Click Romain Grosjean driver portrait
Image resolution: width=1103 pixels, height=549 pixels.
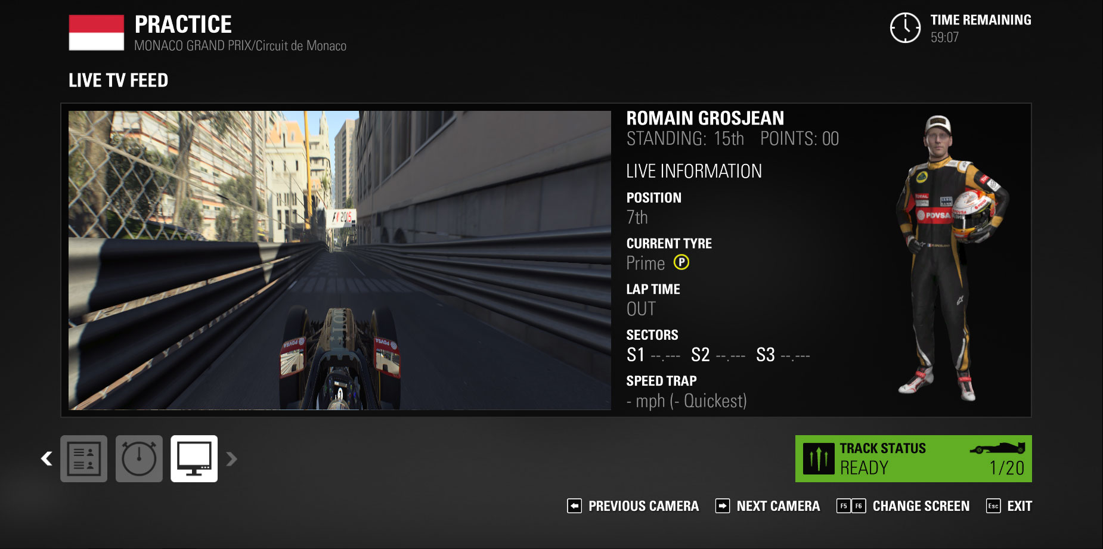[953, 259]
